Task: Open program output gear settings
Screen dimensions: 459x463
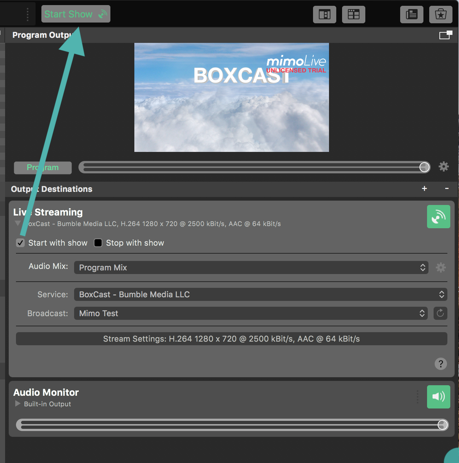Action: tap(443, 167)
